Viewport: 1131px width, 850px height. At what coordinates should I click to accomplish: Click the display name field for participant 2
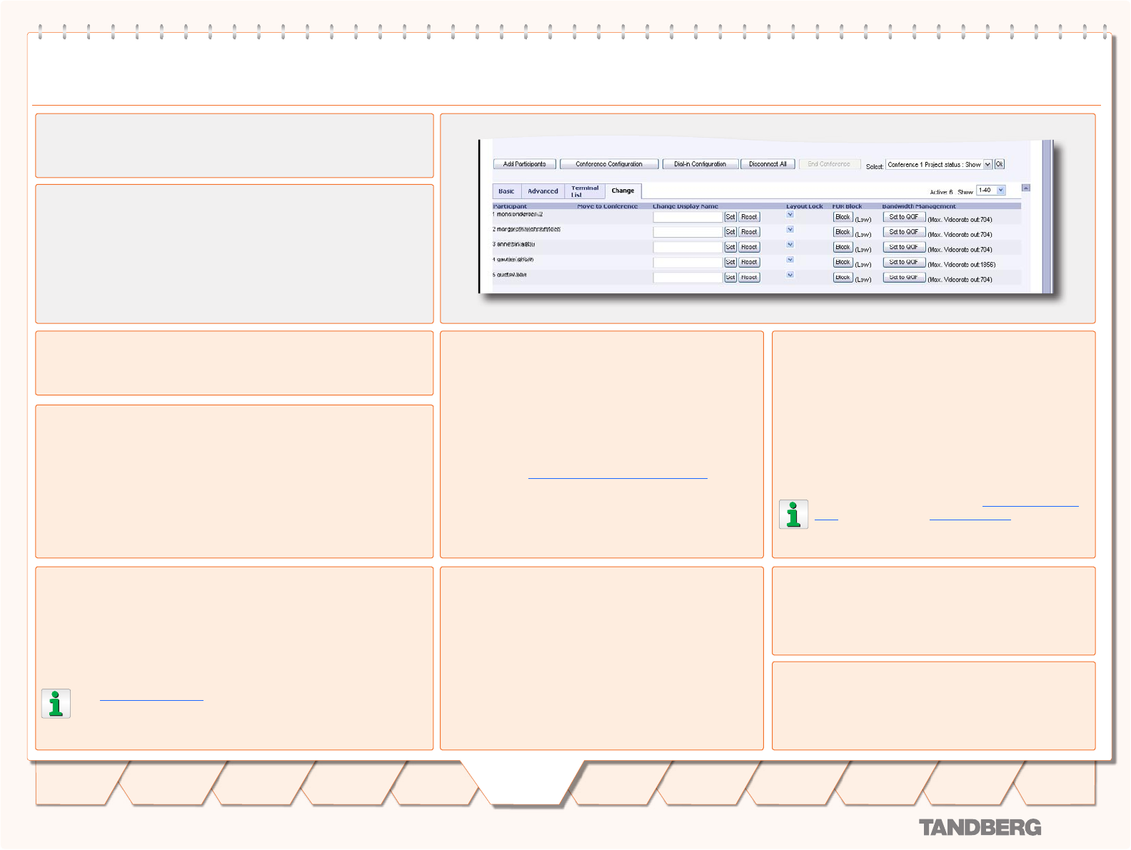[688, 232]
